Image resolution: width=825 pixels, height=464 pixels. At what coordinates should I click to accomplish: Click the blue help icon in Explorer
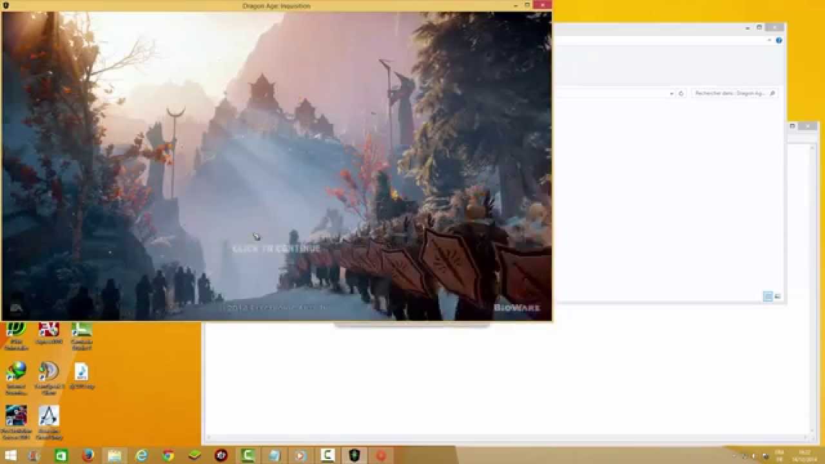779,40
